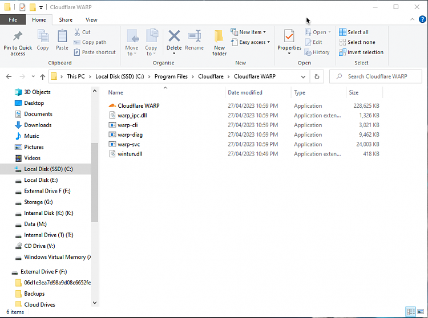Select Downloads in the navigation pane
Viewport: 428px width, 318px height.
tap(38, 125)
